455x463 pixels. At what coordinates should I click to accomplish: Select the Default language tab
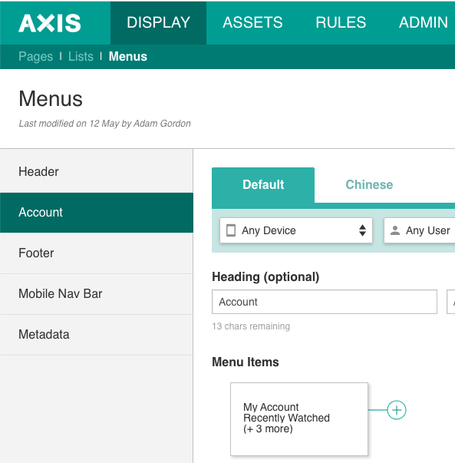tap(263, 185)
